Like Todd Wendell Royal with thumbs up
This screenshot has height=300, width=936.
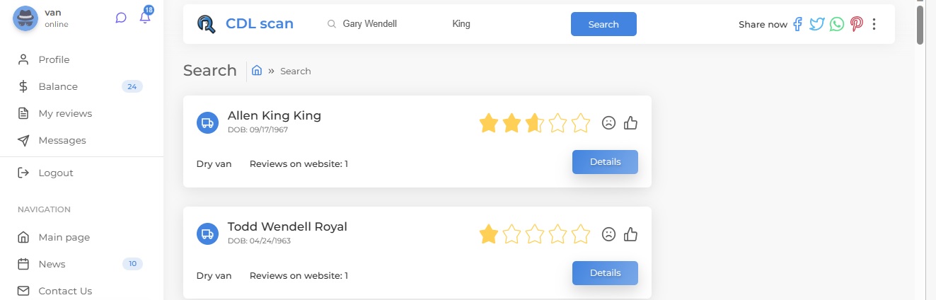(631, 234)
